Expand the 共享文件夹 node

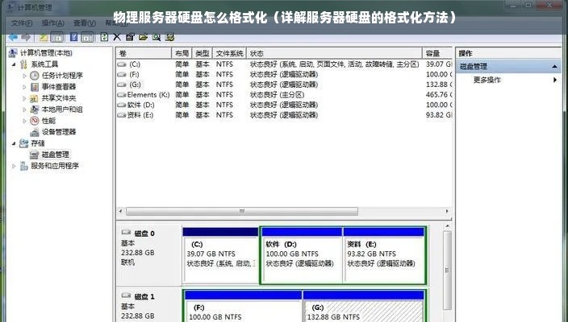pyautogui.click(x=24, y=98)
